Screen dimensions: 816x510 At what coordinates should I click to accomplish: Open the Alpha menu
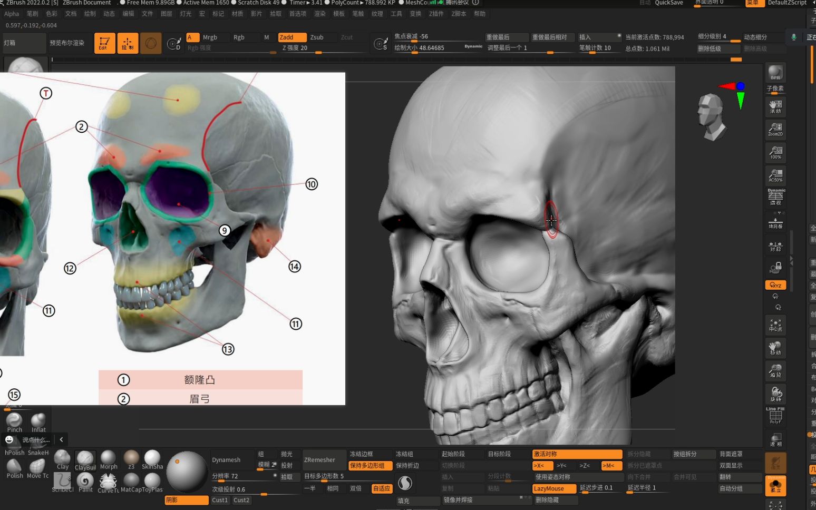pos(12,14)
